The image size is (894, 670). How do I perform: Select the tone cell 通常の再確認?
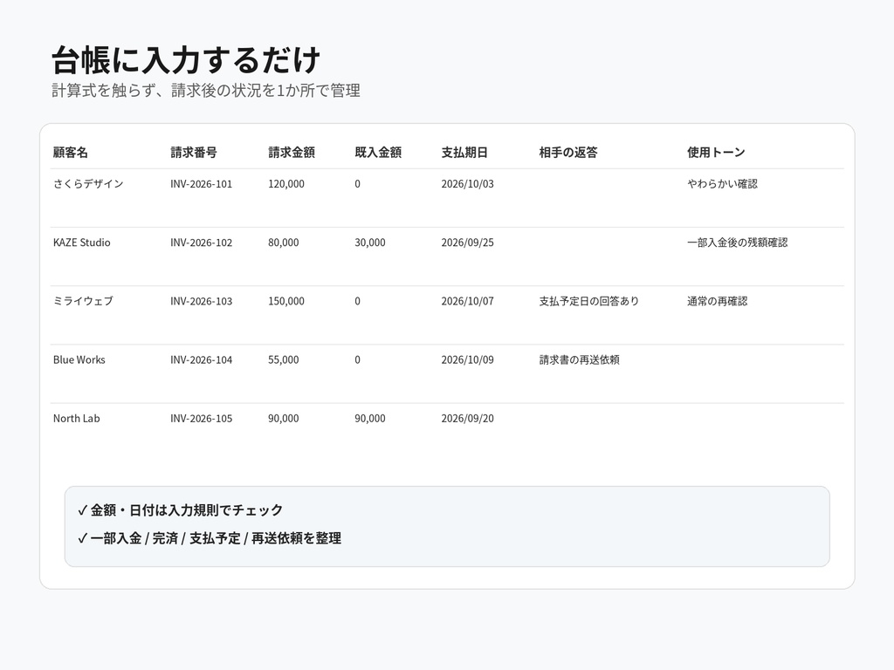click(718, 301)
